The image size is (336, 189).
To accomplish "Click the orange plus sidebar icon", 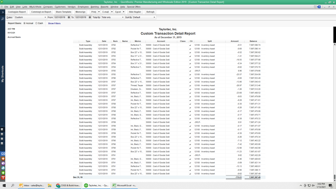I will pos(3,159).
